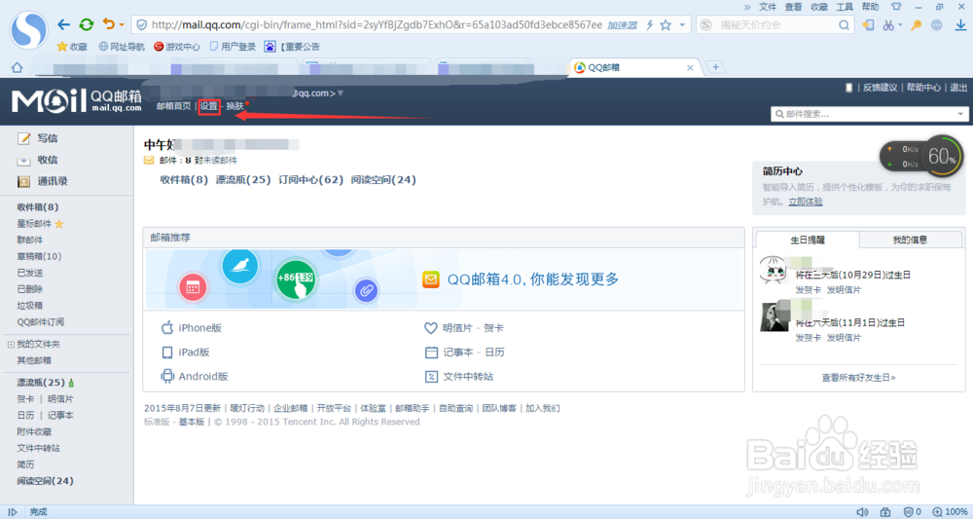
Task: Open 收藏 bookmarks star shortcut
Action: 72,47
